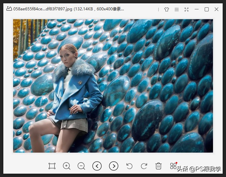Open the hamburger main menu
Viewport: 226px width, 177px height.
point(177,9)
